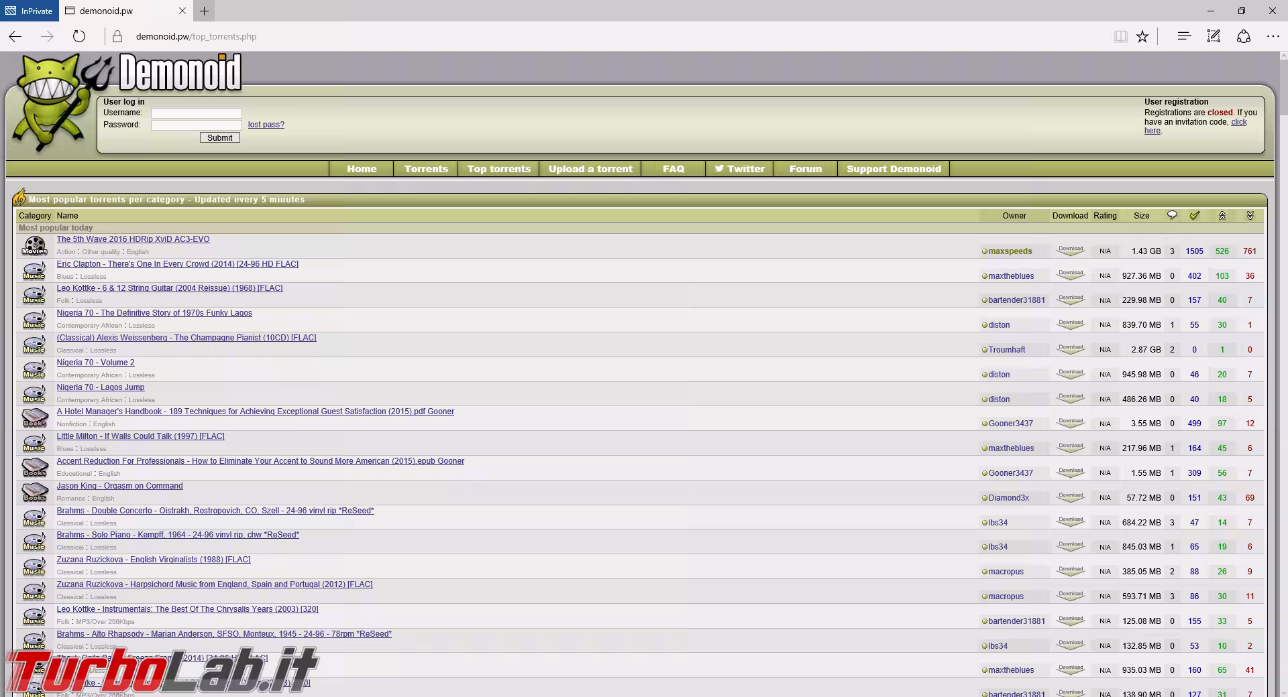
Task: Close the demonoid.pw tab
Action: [182, 11]
